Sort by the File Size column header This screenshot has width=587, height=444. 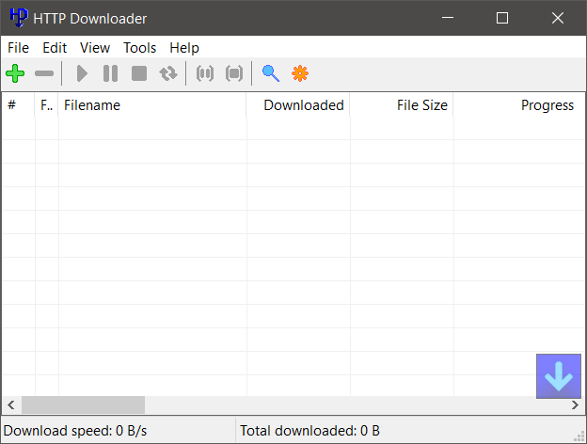[x=402, y=104]
